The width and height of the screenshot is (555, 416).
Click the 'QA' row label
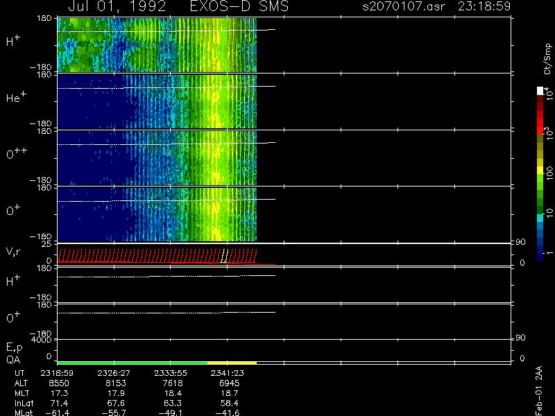click(x=13, y=360)
